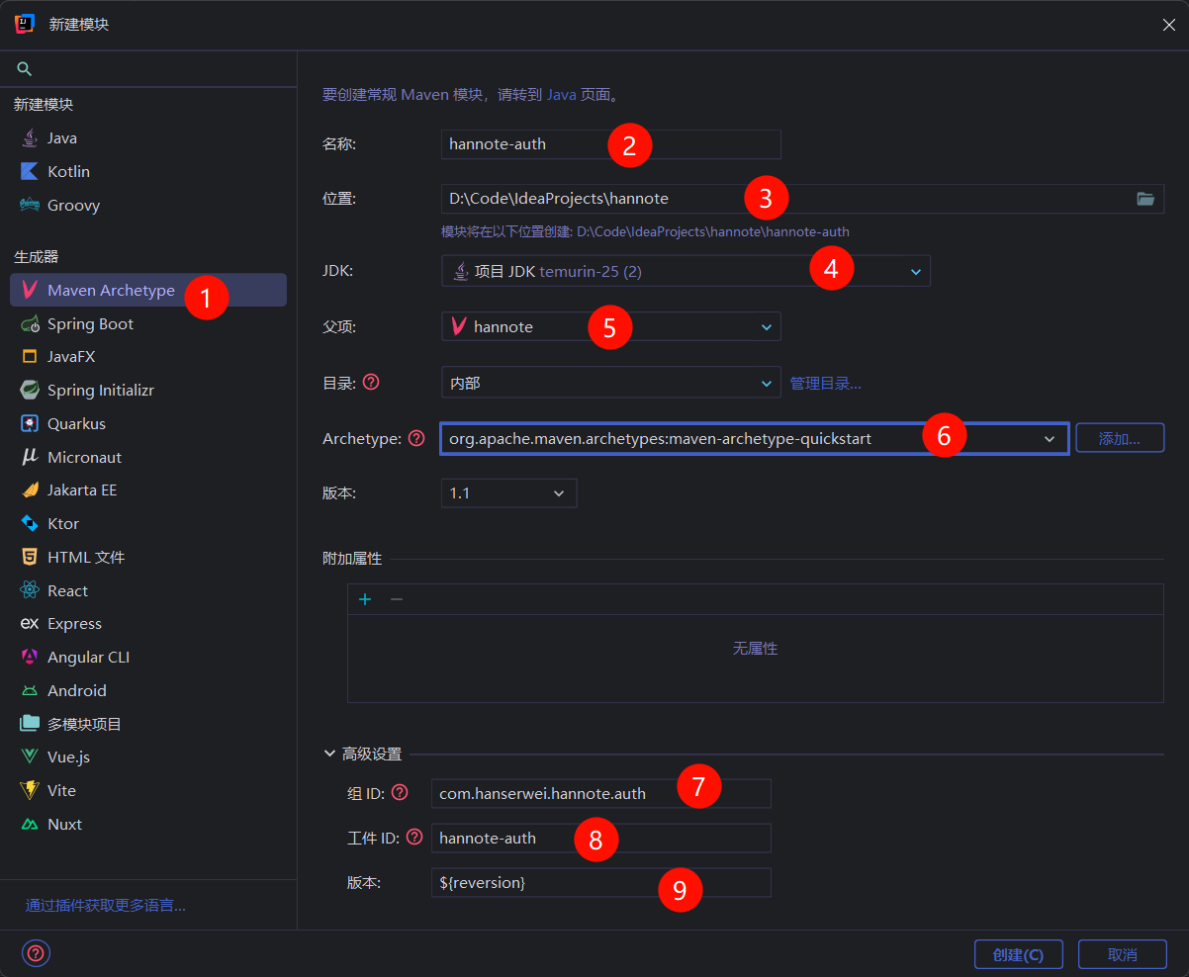Open the 目录 内部 catalog dropdown
Screen dimensions: 1189x977
[x=766, y=383]
